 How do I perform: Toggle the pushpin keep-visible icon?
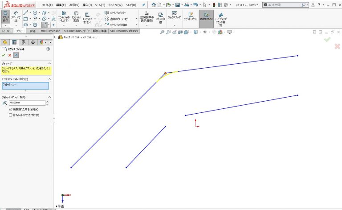[x=16, y=55]
